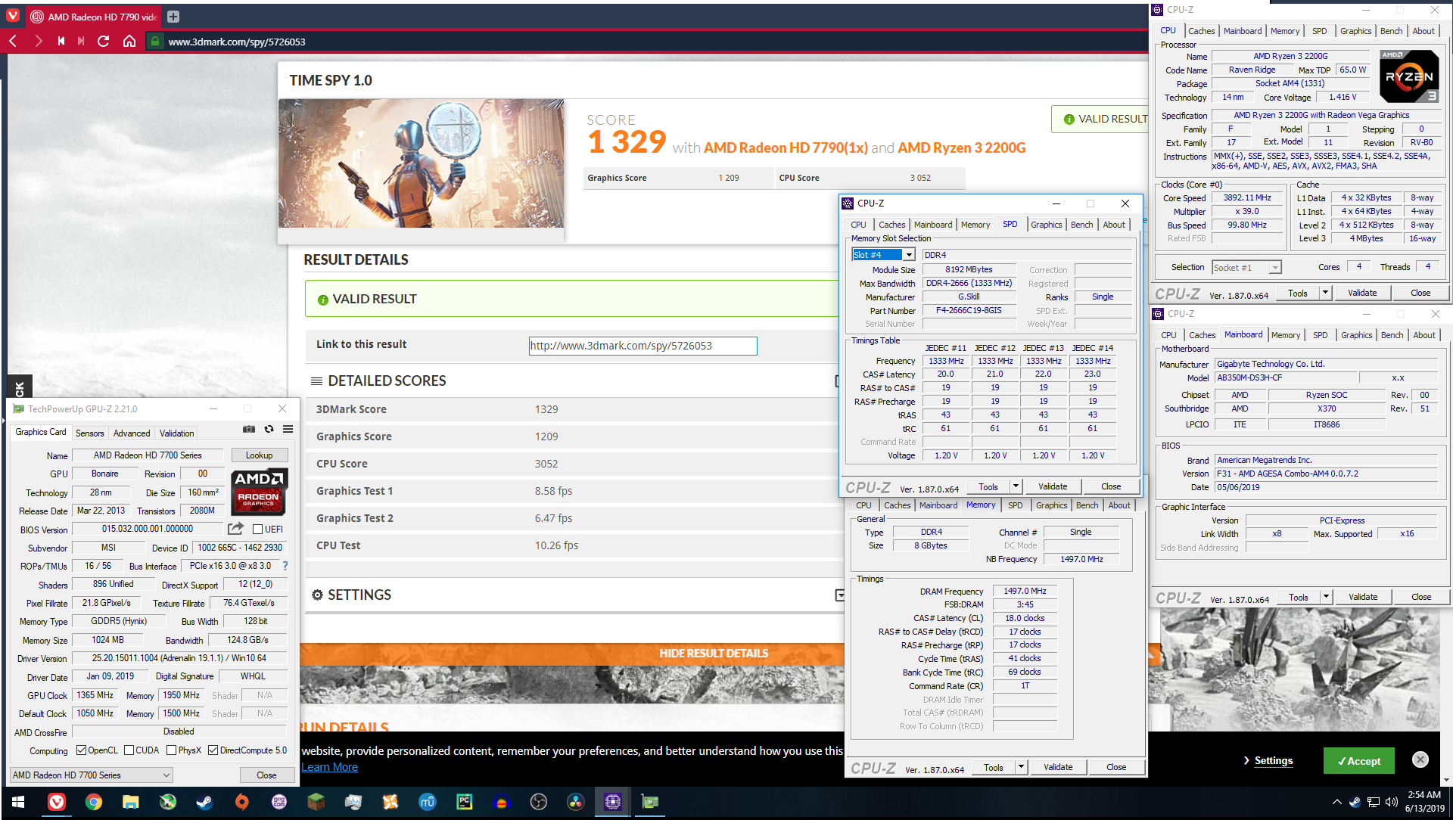The height and width of the screenshot is (820, 1453).
Task: Open Bench tab in CPU-Z Mainboard window
Action: click(x=1392, y=335)
